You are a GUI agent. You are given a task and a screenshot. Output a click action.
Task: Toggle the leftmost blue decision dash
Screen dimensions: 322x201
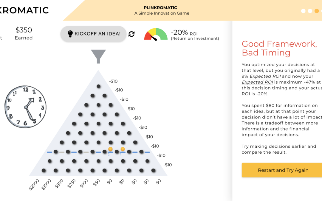pyautogui.click(x=49, y=152)
